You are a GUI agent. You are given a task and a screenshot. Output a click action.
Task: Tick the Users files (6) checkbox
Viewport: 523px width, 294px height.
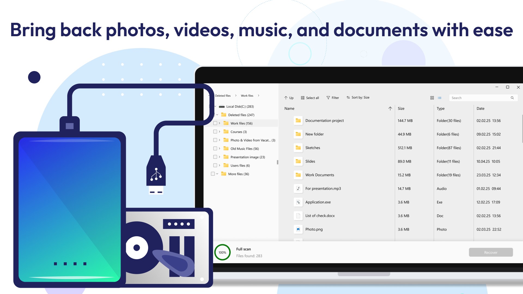[215, 165]
